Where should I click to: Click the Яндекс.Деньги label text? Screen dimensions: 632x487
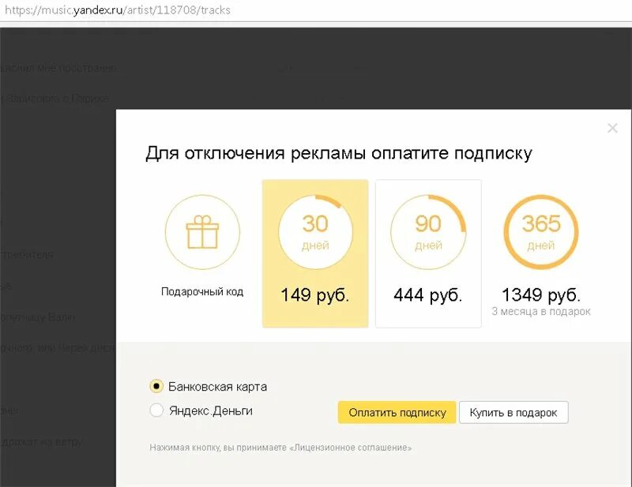211,411
